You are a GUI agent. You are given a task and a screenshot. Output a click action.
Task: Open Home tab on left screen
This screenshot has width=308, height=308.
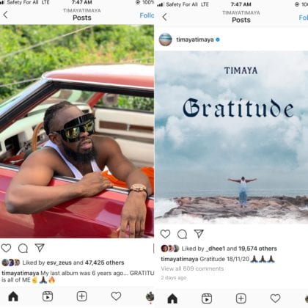(13, 296)
